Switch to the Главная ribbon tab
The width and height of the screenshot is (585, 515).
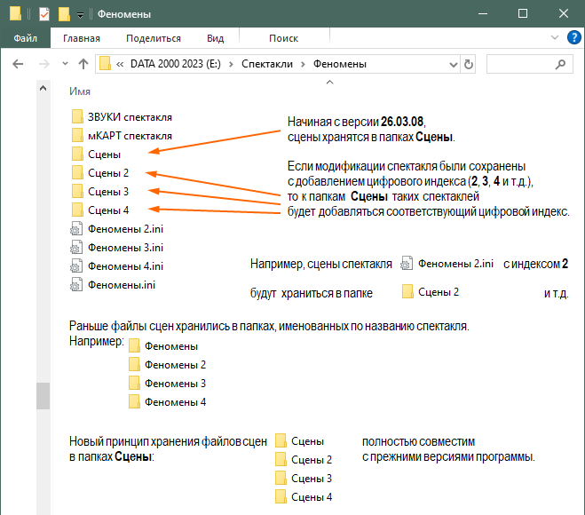point(82,38)
